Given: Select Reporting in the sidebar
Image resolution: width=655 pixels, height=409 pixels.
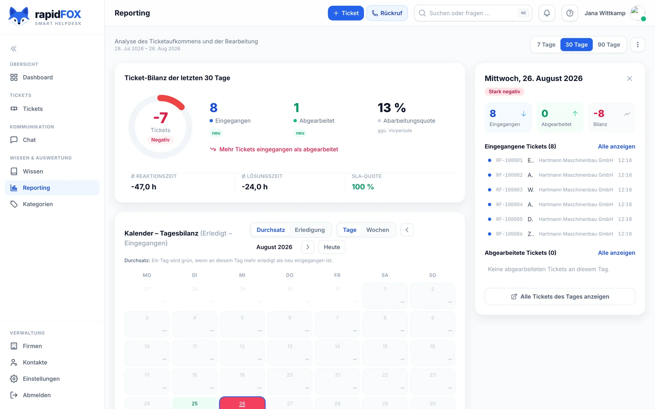Looking at the screenshot, I should [52, 188].
